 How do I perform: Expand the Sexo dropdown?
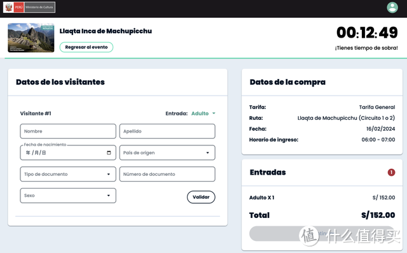click(68, 196)
